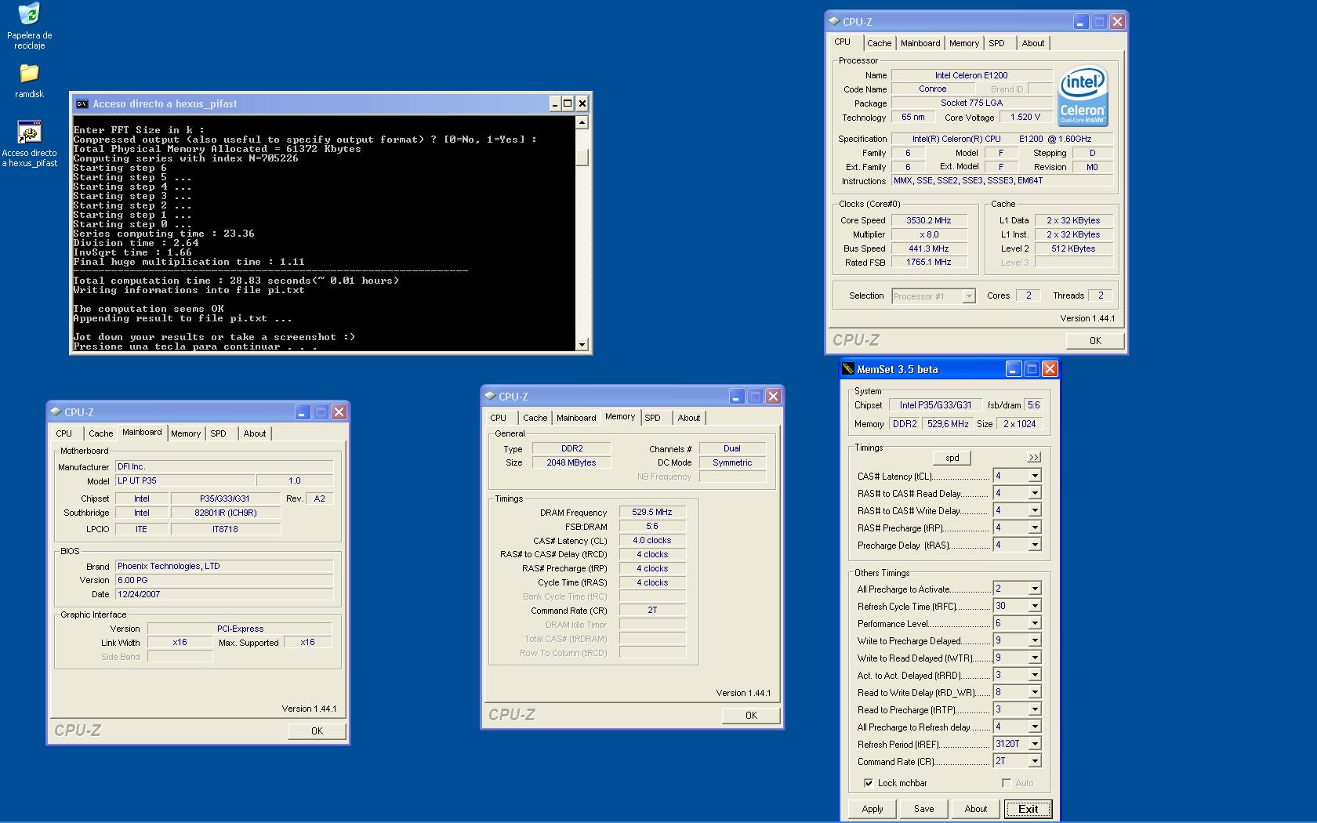The width and height of the screenshot is (1317, 823).
Task: Click the Rated FSB 1765.1 MHz field
Action: 928,263
